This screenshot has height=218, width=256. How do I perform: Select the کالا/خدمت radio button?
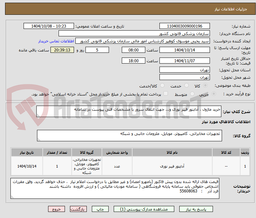coord(162,85)
